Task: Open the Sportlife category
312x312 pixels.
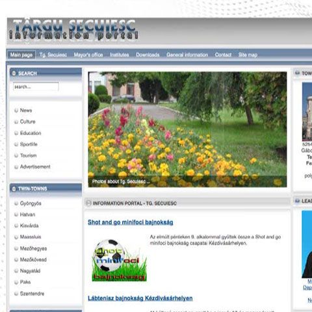Action: tap(29, 144)
